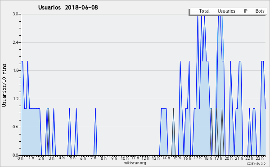The image size is (270, 167).
Task: Click the chart title 'Usuarios 2018-06-08'
Action: click(68, 7)
